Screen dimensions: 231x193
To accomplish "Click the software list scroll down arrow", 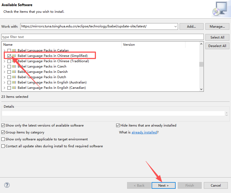I will coord(201,89).
